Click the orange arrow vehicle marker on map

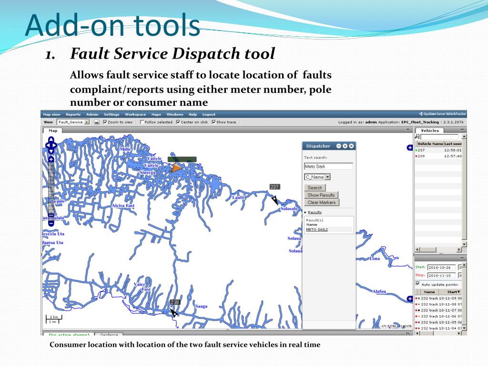coord(176,168)
